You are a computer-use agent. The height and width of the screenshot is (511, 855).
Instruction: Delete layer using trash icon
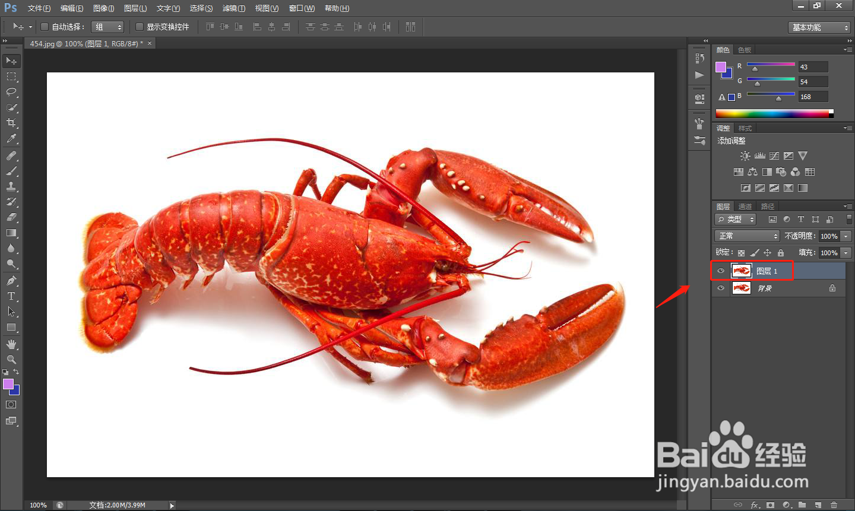[x=834, y=505]
